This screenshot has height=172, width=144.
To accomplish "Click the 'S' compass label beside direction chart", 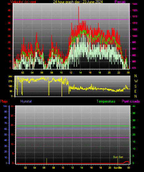I will (x=135, y=86).
